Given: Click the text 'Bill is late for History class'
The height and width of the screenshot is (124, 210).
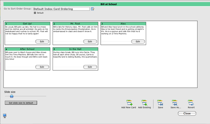Looking at the screenshot, I should click(64, 27).
